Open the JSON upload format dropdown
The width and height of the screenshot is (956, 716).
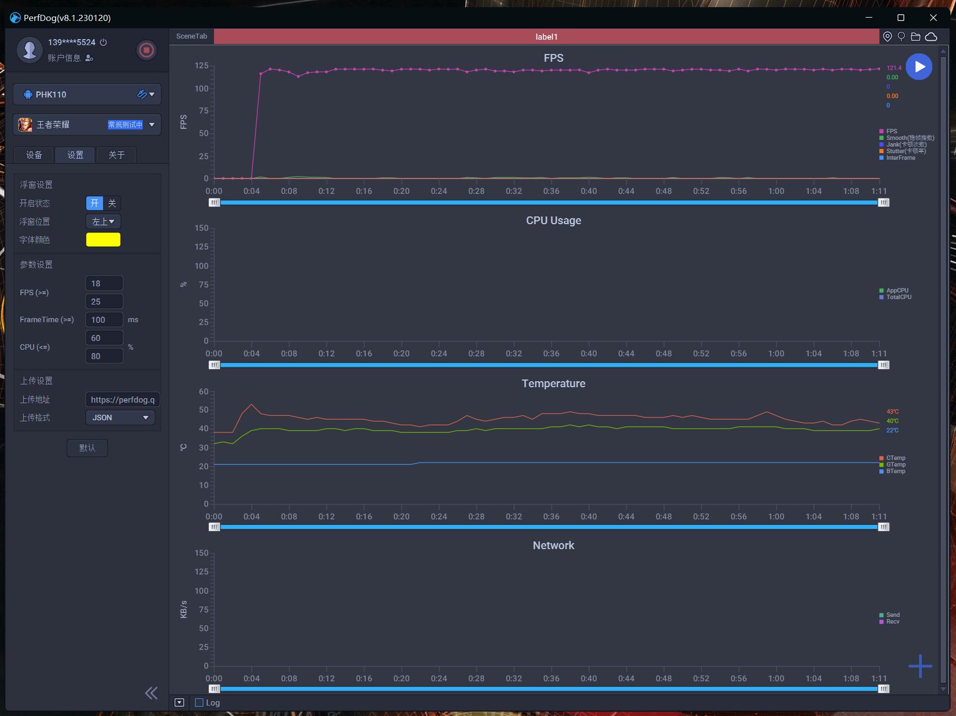pos(120,417)
